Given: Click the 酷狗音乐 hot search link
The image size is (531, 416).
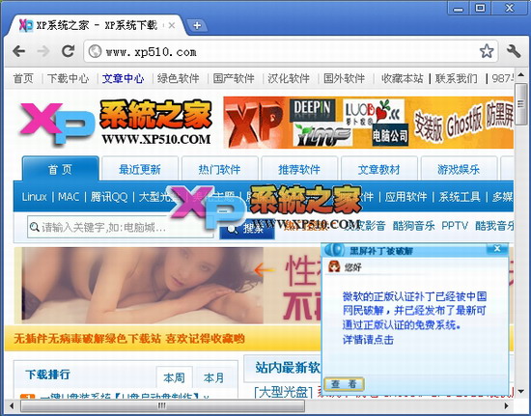Looking at the screenshot, I should coord(413,226).
